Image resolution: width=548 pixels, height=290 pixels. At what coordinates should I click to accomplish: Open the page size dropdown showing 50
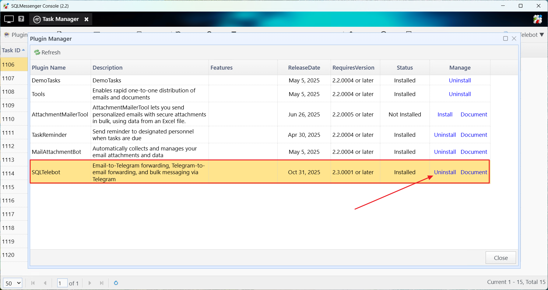point(13,283)
